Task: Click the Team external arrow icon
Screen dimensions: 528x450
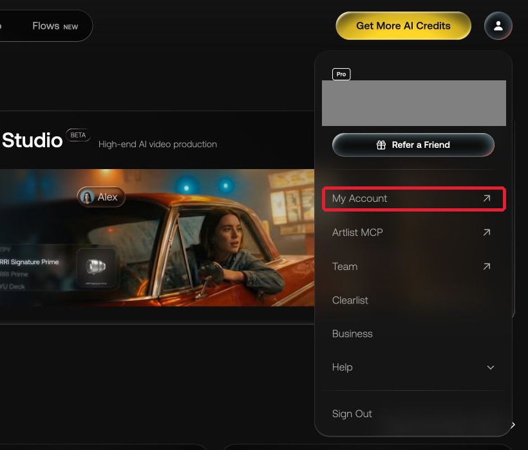Action: pyautogui.click(x=487, y=267)
